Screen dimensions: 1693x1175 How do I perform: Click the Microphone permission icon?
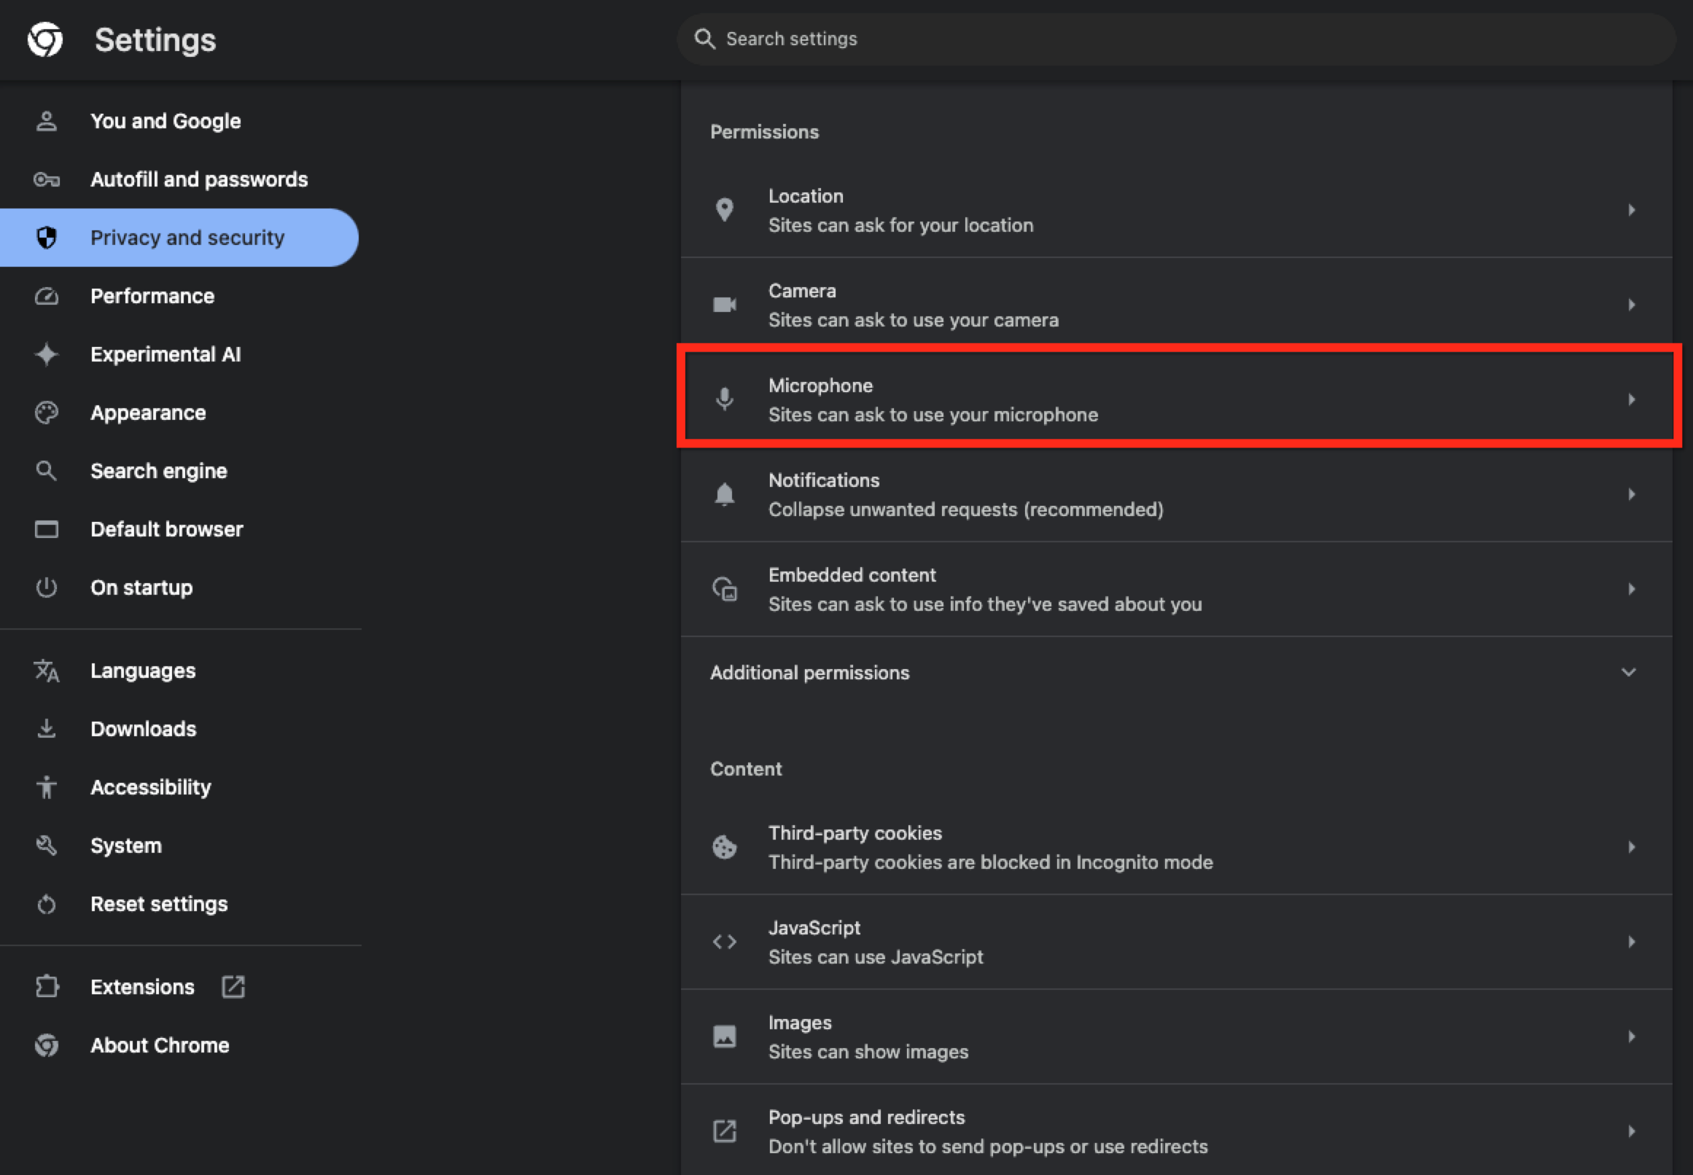725,399
